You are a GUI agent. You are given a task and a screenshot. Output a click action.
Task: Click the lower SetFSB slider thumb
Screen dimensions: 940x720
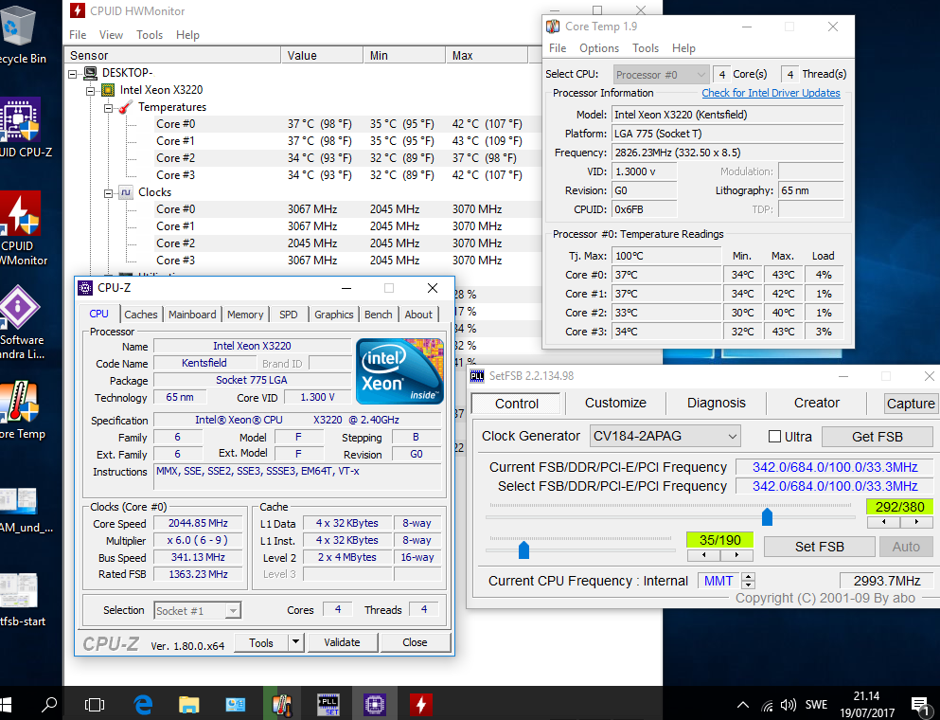(523, 549)
